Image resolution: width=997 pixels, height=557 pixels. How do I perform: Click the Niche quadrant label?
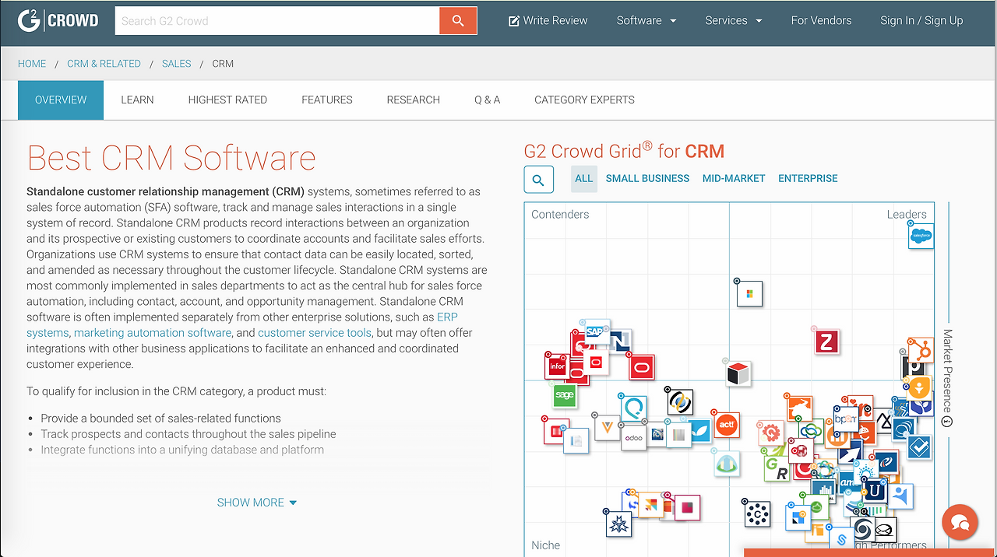click(545, 545)
